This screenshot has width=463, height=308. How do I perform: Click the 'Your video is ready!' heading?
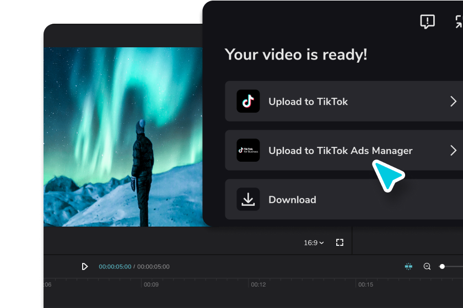coord(296,55)
